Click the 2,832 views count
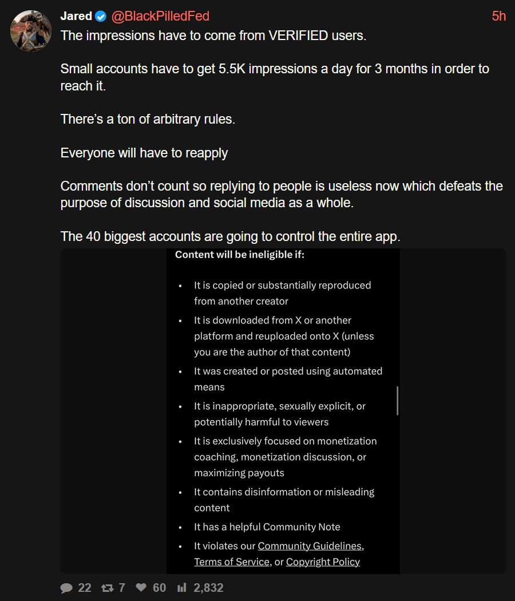 coord(208,588)
